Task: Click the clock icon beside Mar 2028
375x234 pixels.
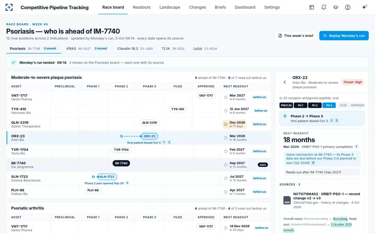Action: coord(226,138)
